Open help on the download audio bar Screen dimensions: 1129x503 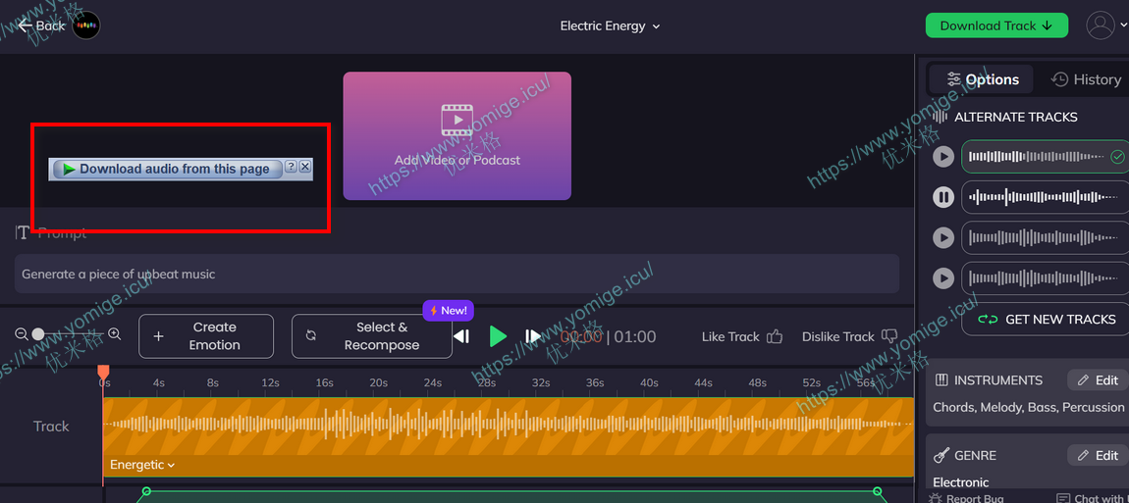291,168
